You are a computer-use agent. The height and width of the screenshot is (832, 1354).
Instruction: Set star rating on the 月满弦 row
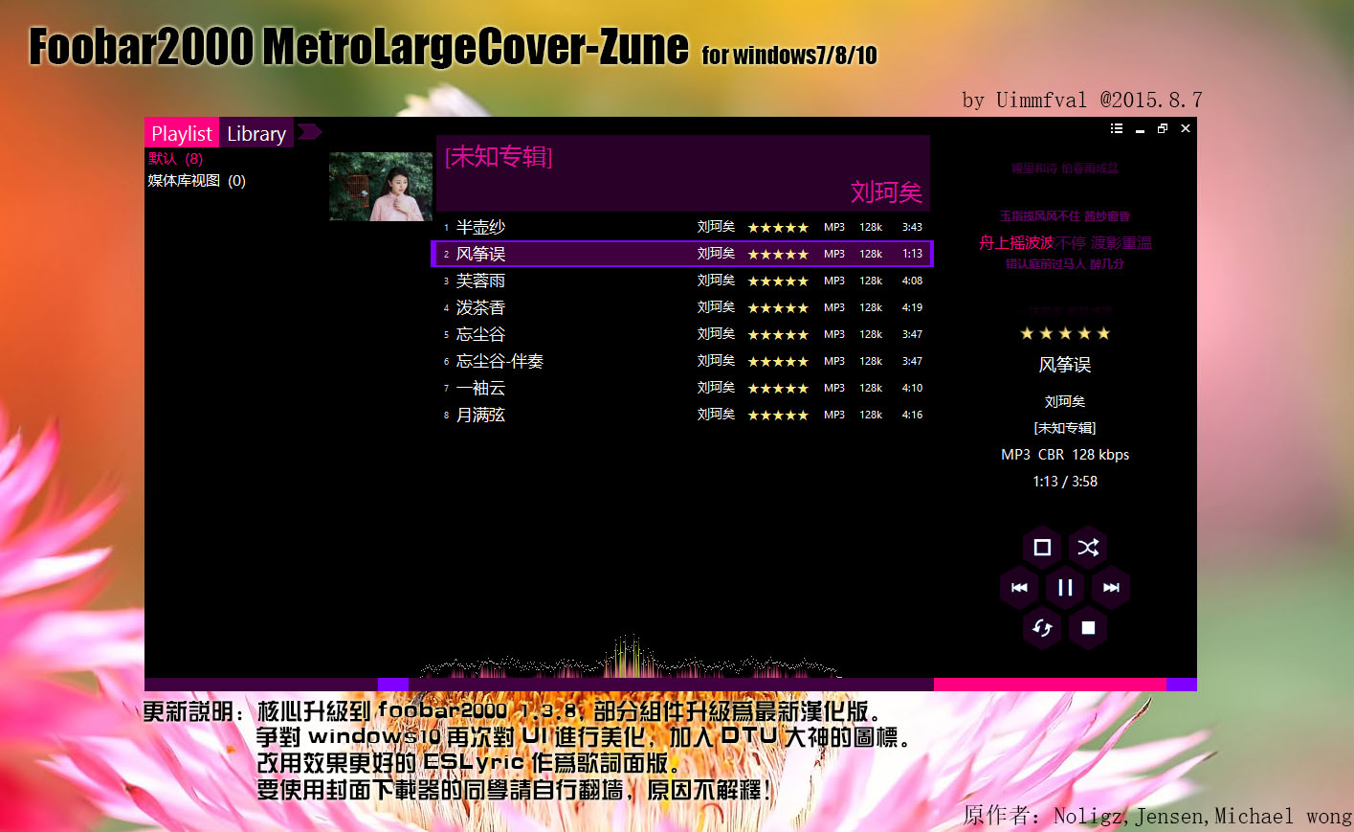778,416
